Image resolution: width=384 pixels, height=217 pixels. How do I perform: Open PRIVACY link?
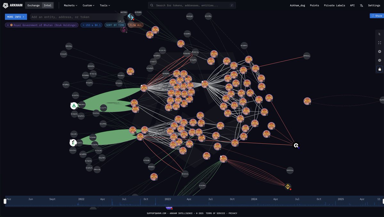pyautogui.click(x=233, y=213)
